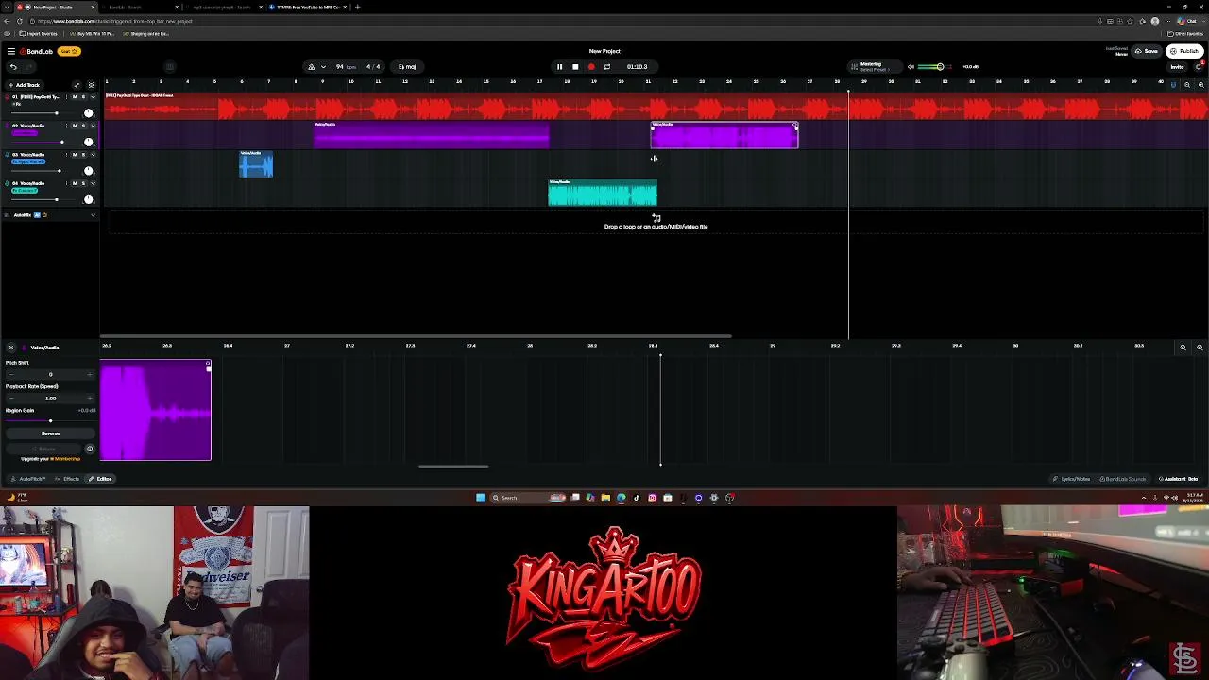Open the metronome settings dropdown arrow
The image size is (1209, 680).
323,67
